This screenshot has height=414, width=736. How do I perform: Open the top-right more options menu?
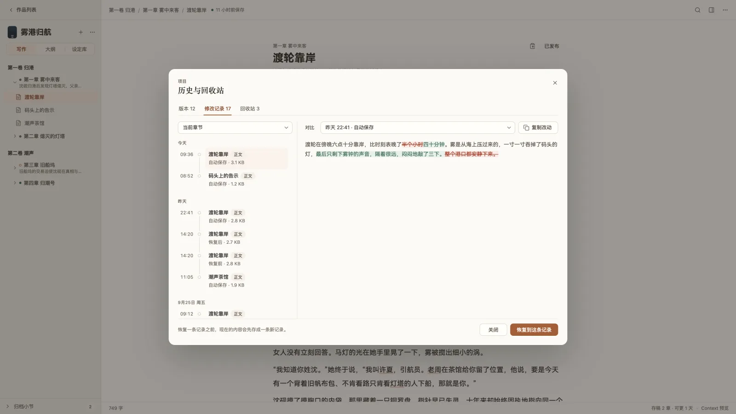pyautogui.click(x=725, y=10)
